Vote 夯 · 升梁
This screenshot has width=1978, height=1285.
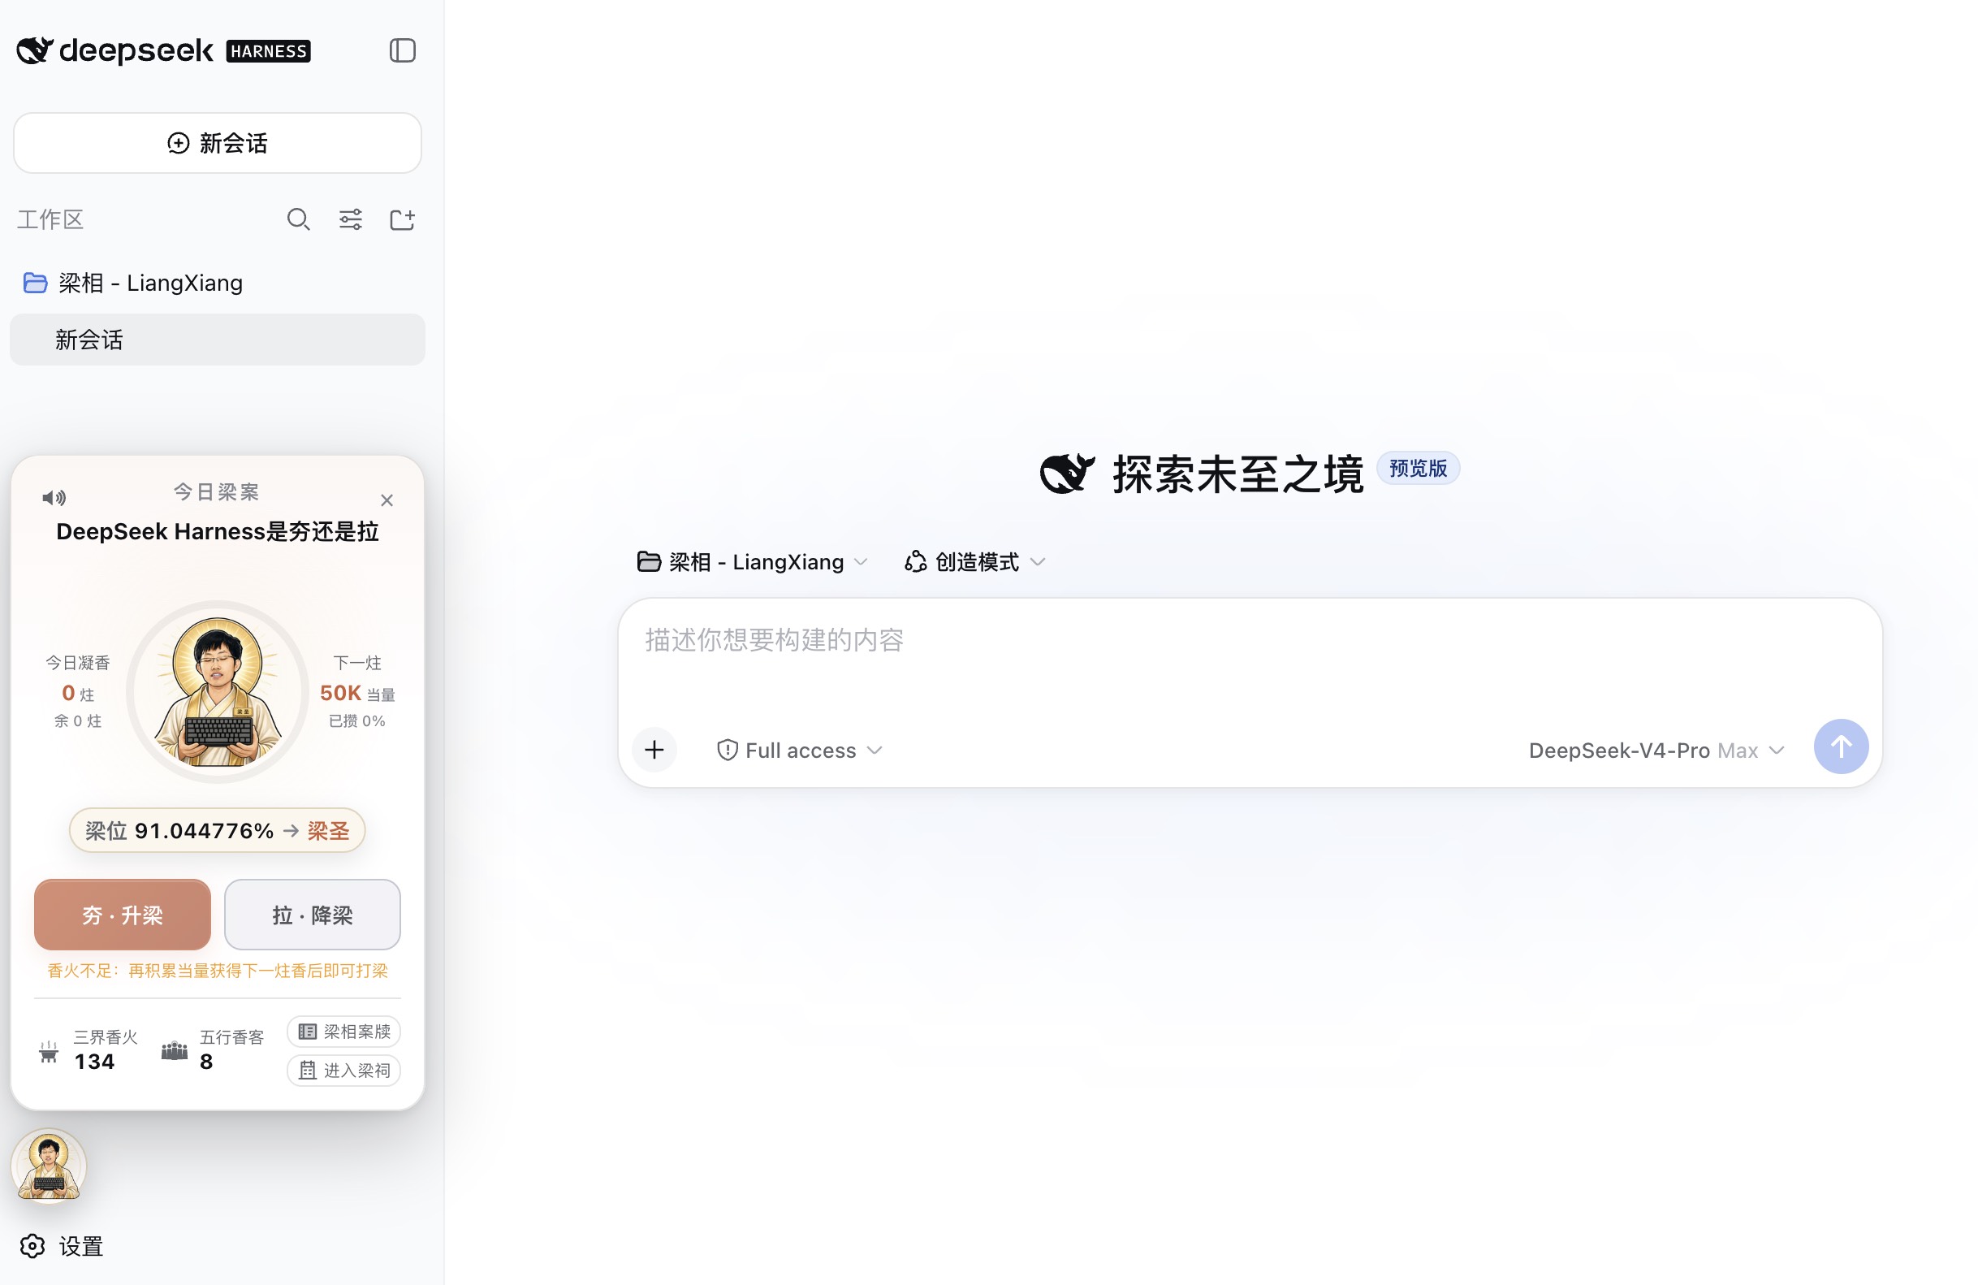coord(122,915)
